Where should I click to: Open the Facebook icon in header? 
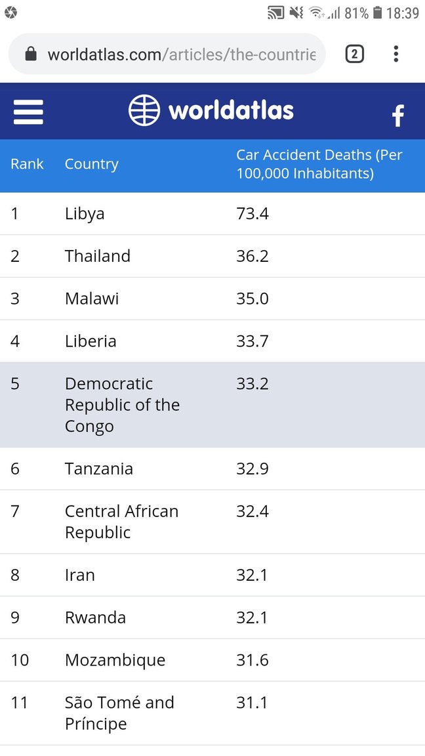397,115
